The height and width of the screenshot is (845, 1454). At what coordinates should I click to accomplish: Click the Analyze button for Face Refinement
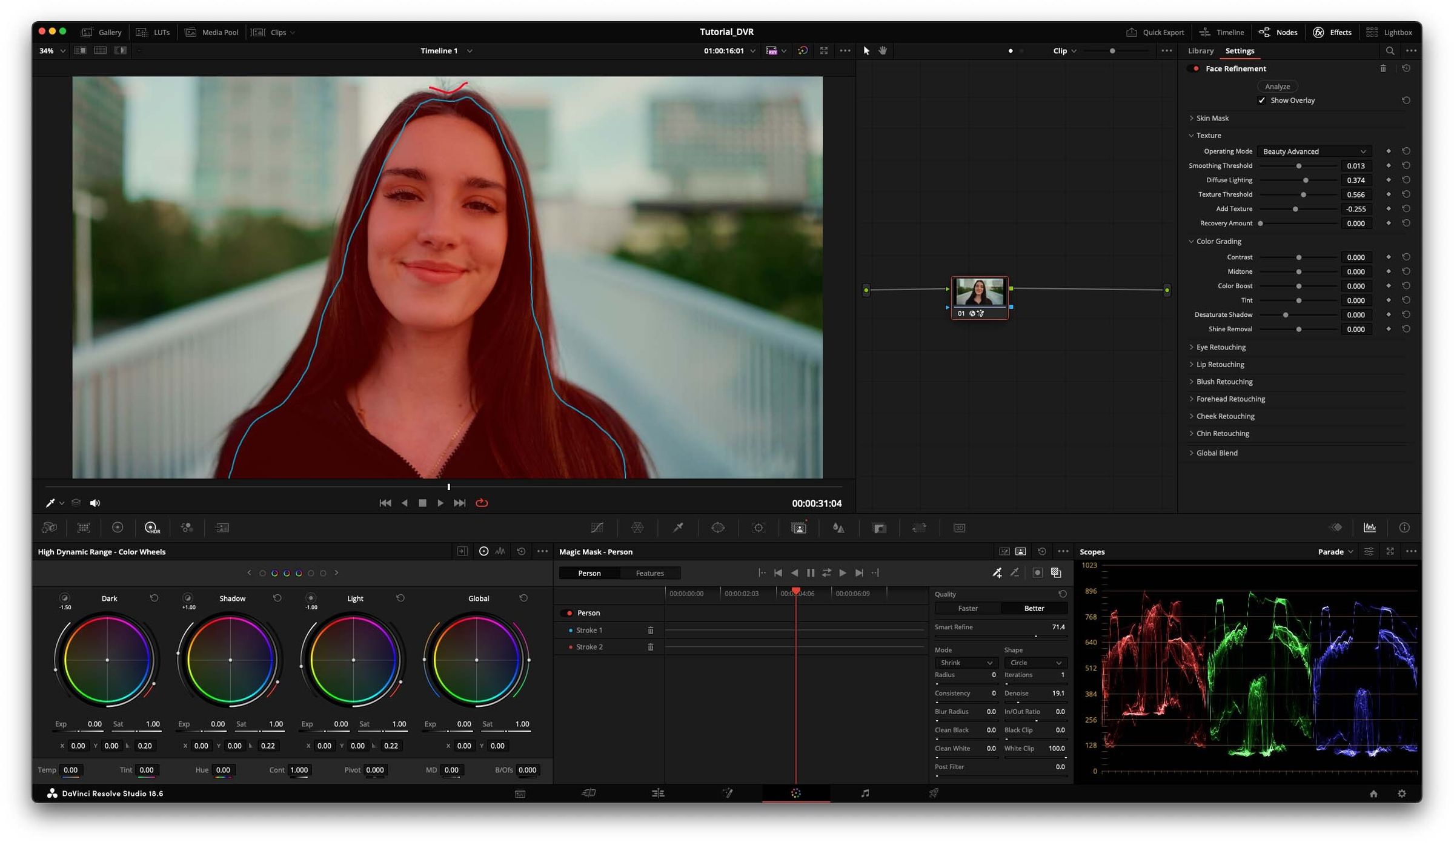[1277, 86]
